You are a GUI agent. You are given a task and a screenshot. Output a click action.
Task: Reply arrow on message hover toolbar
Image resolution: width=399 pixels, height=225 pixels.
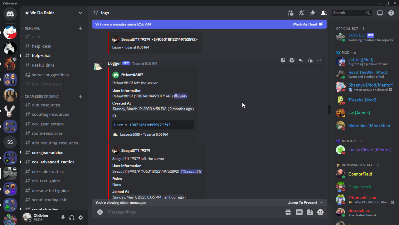point(301,60)
